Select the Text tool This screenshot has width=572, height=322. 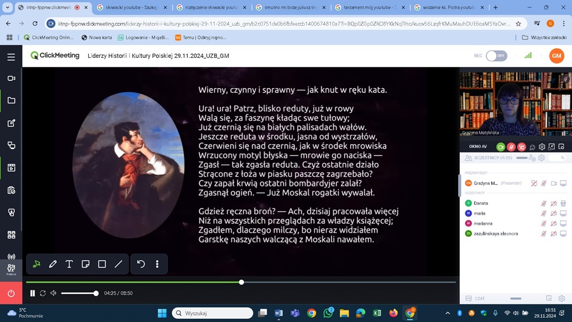[69, 264]
